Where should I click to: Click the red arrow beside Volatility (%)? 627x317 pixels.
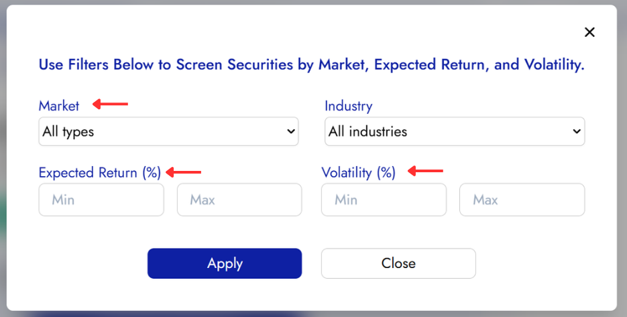coord(426,172)
